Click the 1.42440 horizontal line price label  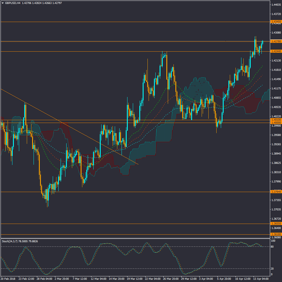276,51
